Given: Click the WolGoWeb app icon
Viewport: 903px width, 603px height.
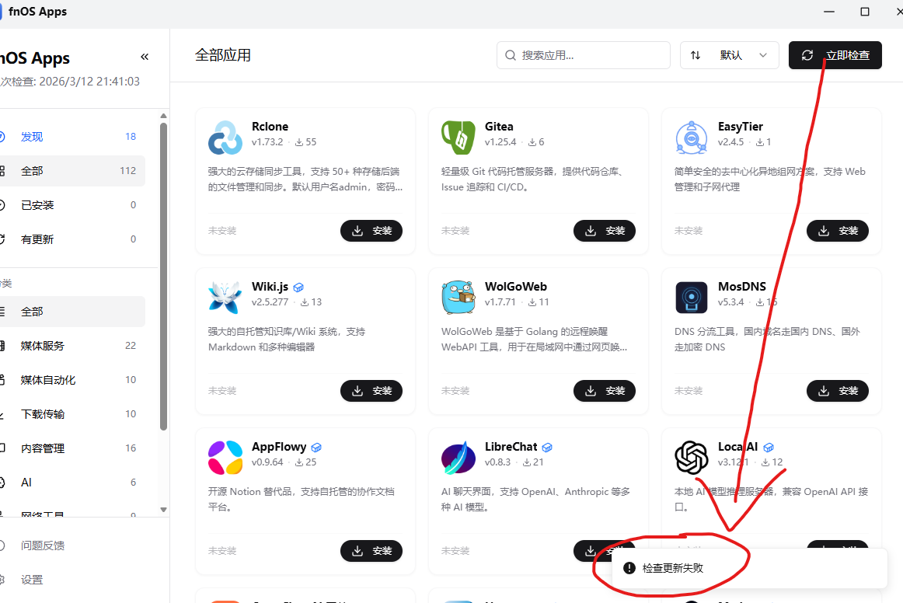Looking at the screenshot, I should 458,298.
